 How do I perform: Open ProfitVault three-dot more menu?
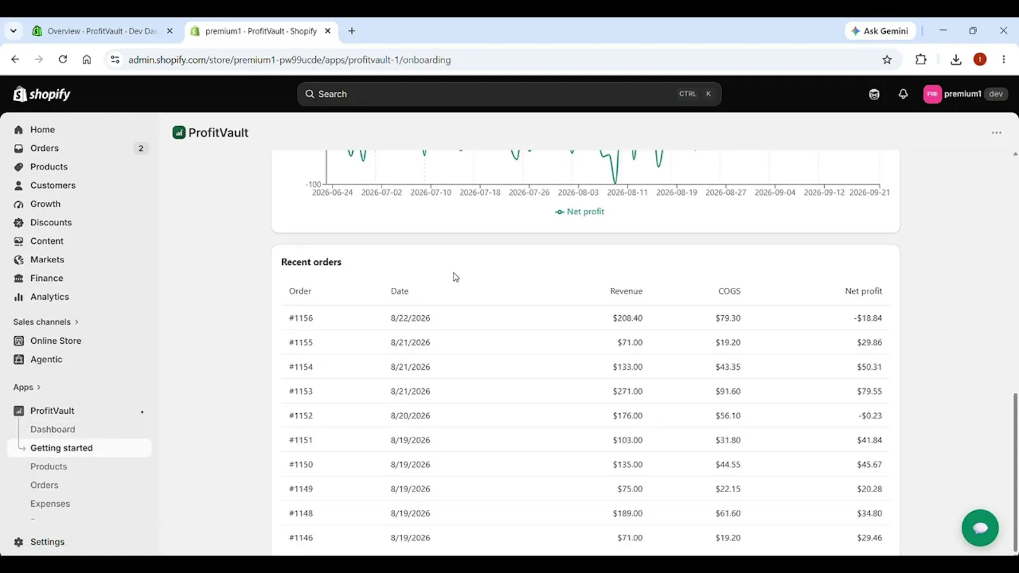click(x=996, y=132)
